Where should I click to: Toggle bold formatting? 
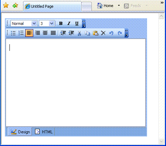coord(61,24)
